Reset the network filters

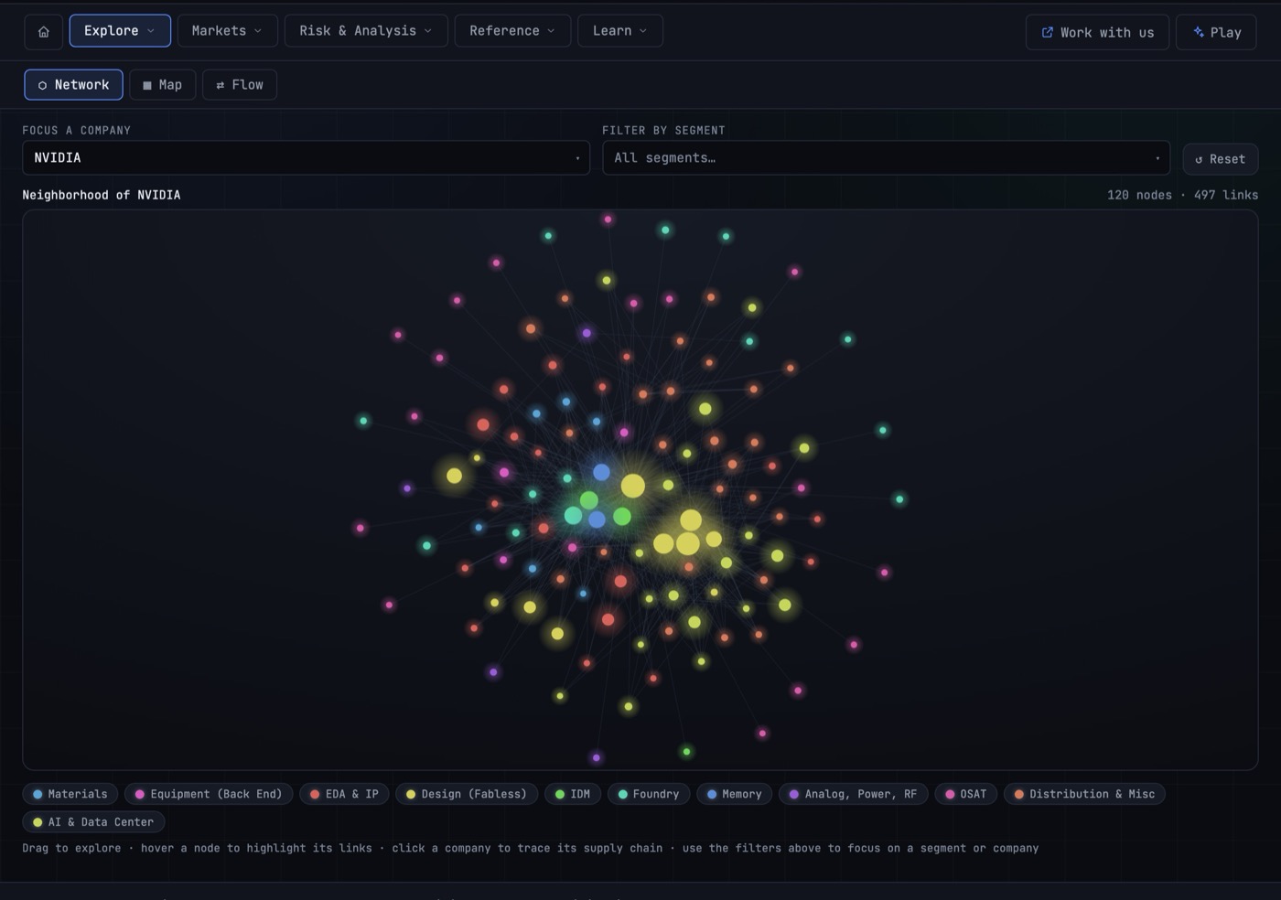[x=1220, y=159]
